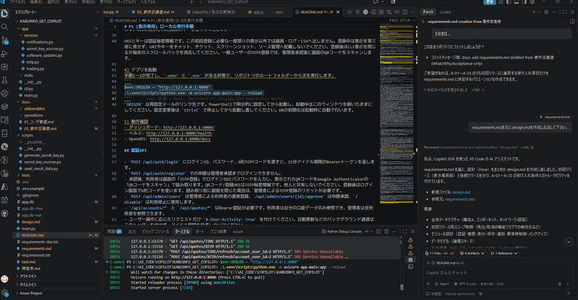Open the Manage gear in the activity bar

click(x=5, y=293)
